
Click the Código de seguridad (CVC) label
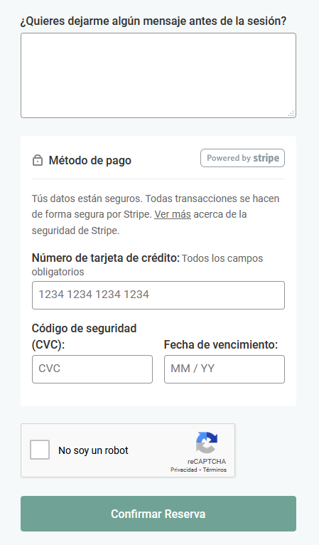coord(84,337)
